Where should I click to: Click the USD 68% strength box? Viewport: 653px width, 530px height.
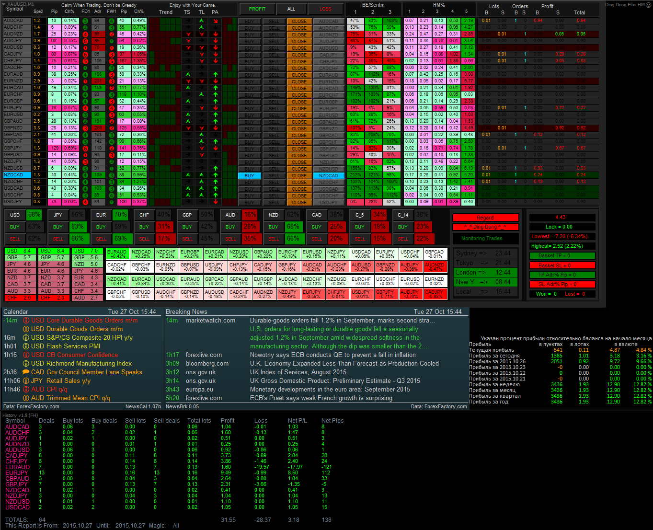(34, 215)
